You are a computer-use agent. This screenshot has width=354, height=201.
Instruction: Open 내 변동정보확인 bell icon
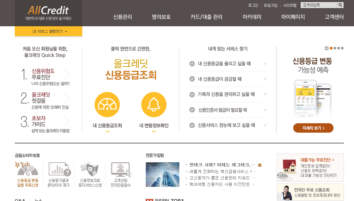tap(154, 105)
